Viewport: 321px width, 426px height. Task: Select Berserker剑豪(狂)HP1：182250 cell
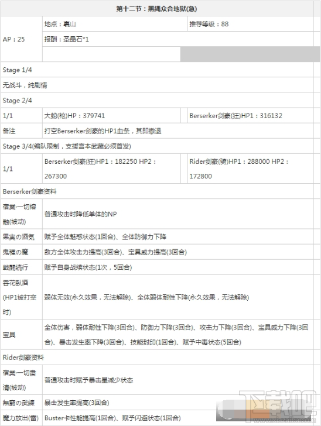(111, 169)
